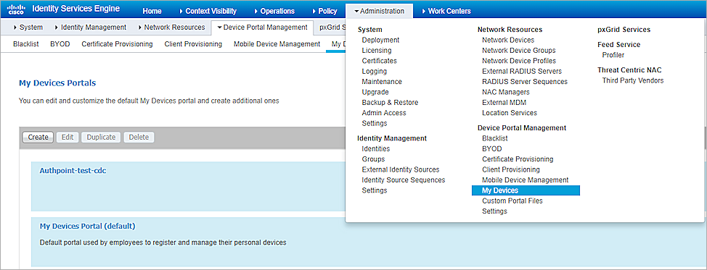Switch to the BYOD tab
Viewport: 707px width, 270px height.
pyautogui.click(x=60, y=44)
